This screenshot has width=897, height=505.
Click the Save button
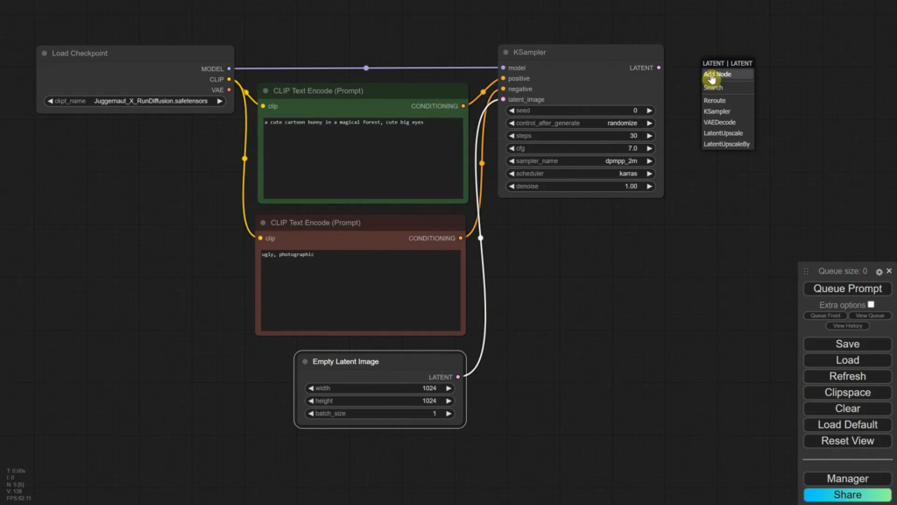click(847, 344)
